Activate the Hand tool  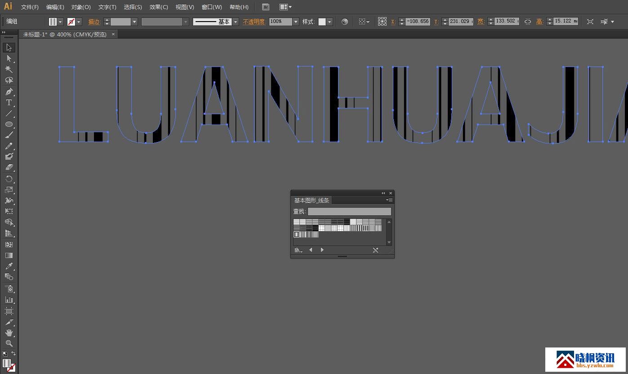[9, 333]
